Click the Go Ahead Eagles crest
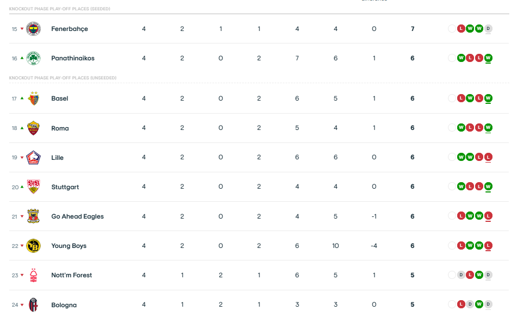The image size is (518, 317). 34,216
